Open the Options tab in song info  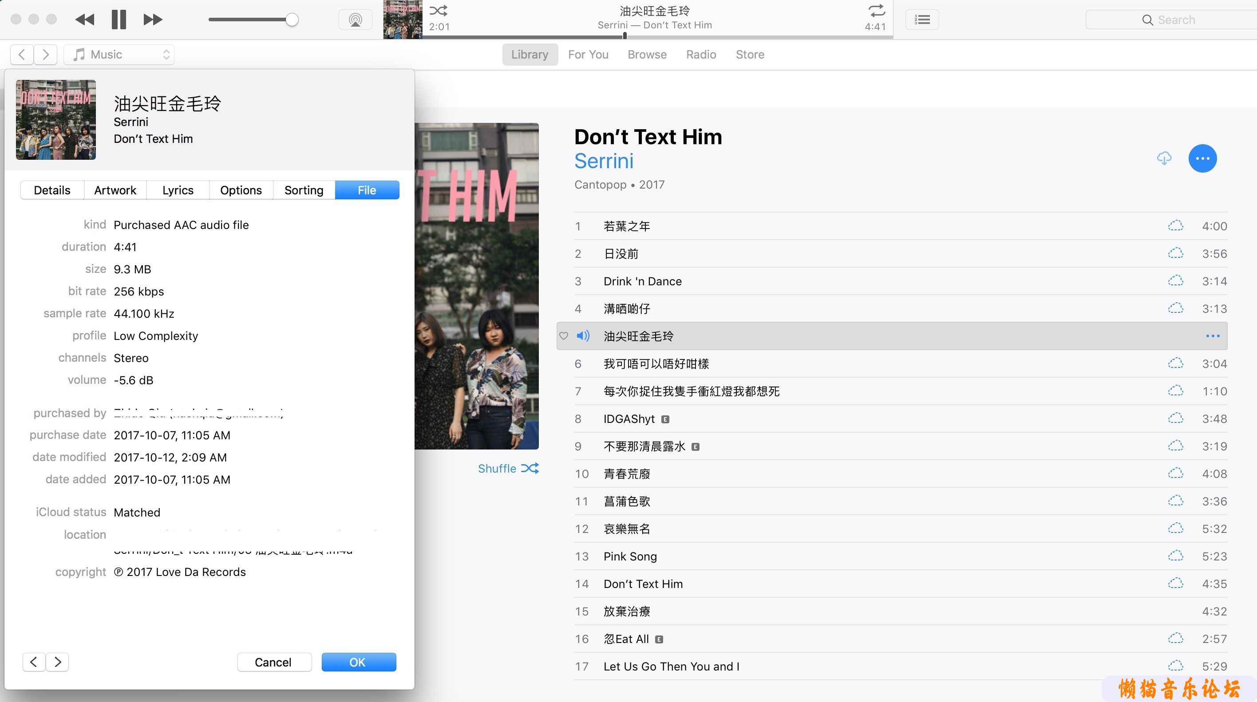241,190
